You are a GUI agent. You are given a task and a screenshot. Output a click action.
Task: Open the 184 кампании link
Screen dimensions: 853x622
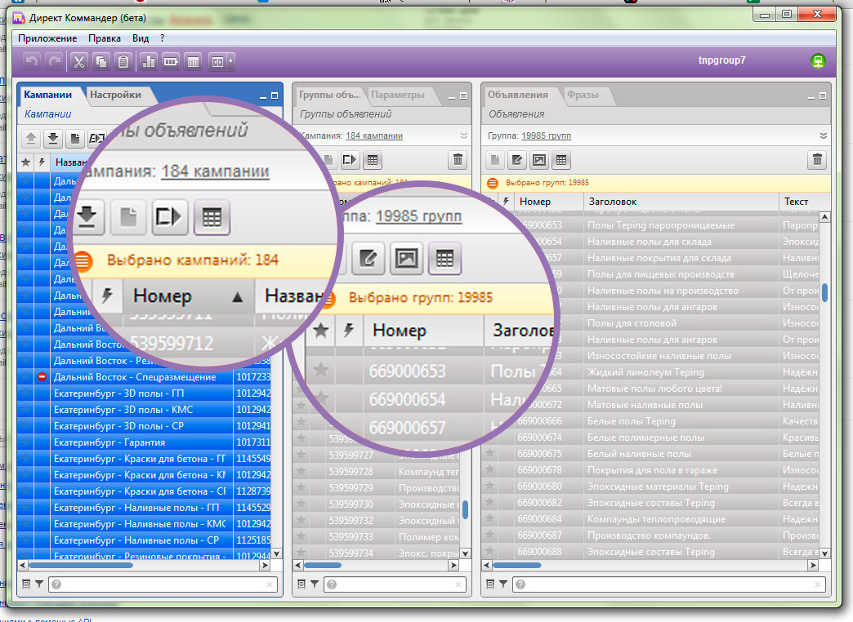(x=374, y=136)
